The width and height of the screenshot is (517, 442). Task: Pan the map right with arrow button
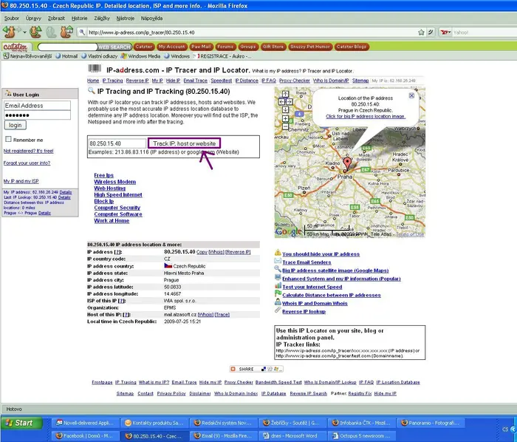[290, 102]
